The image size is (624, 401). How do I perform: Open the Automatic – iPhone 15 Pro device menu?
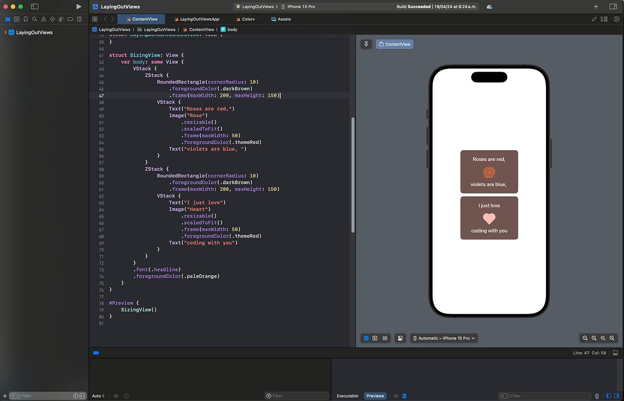(x=444, y=338)
